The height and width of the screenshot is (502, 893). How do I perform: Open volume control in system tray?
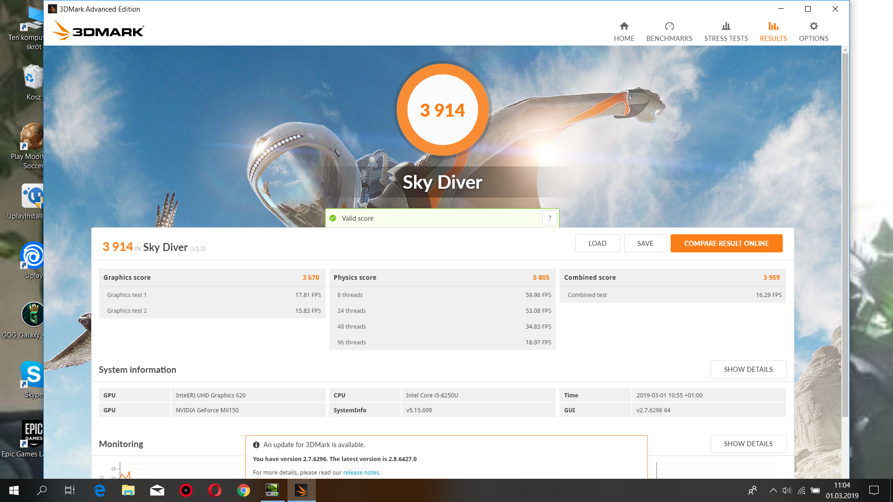[786, 490]
